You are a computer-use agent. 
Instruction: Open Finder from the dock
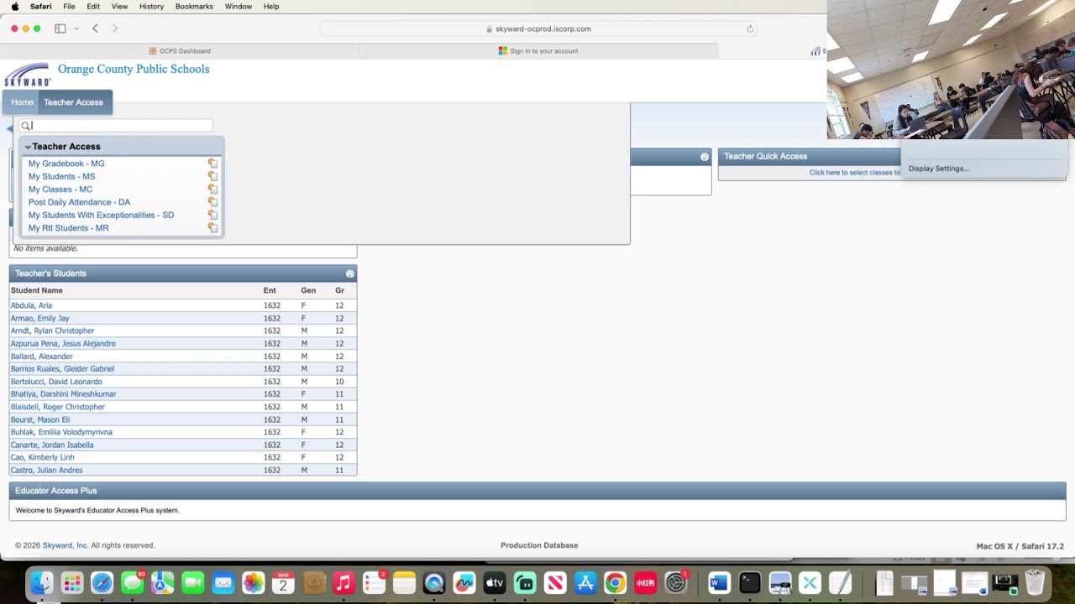[42, 582]
